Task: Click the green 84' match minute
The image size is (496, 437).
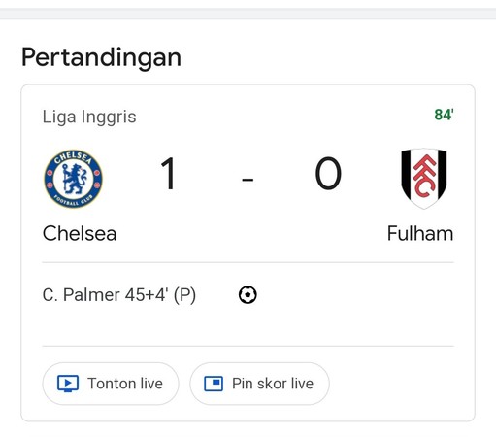Action: (x=444, y=115)
